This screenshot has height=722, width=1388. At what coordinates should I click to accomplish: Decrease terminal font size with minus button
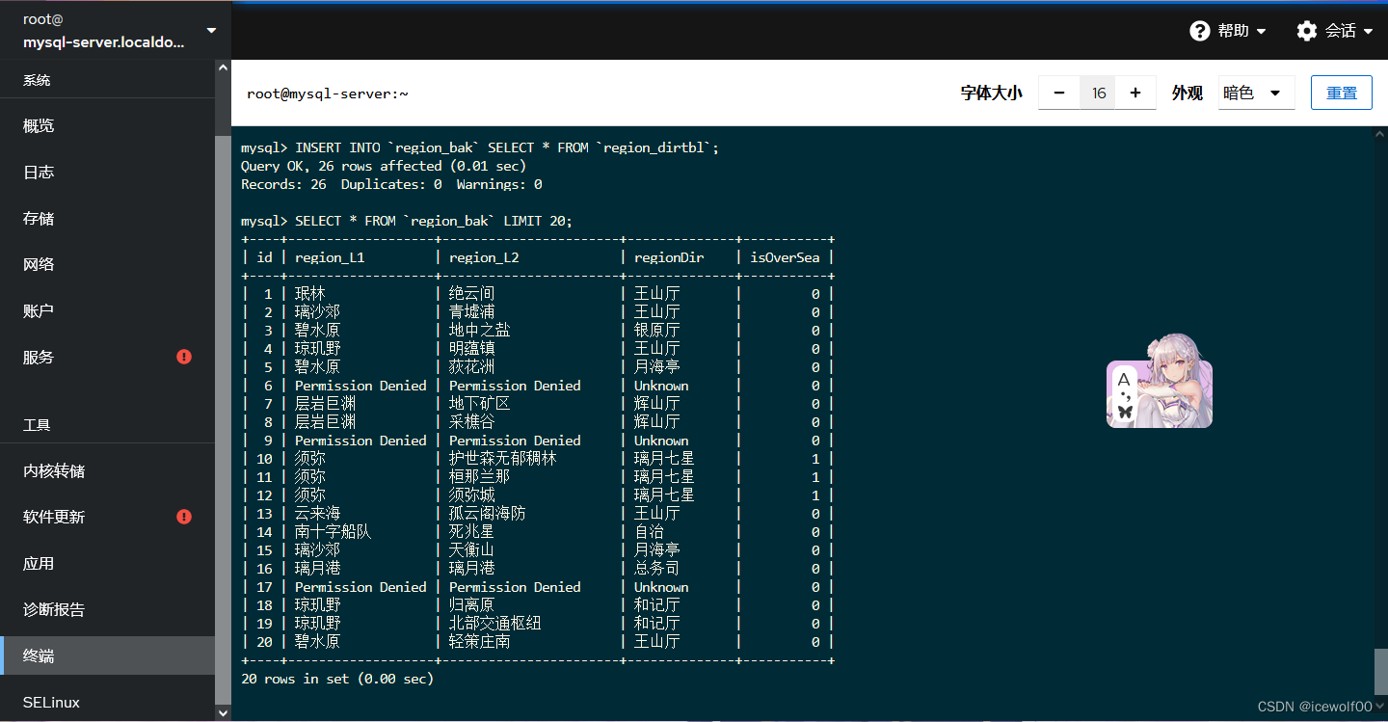click(1059, 93)
